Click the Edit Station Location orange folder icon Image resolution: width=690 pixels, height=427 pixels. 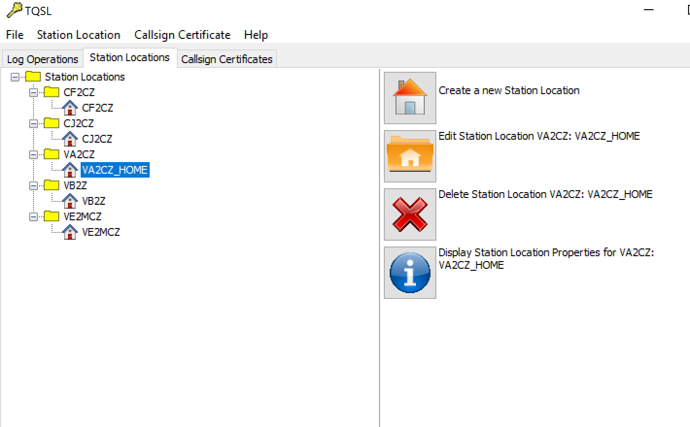pos(410,156)
